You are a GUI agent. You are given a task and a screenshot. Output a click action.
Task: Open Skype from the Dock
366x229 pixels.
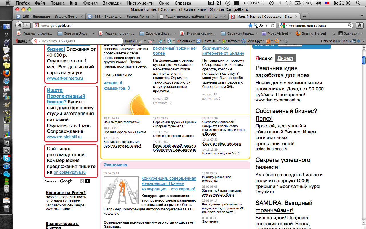click(x=6, y=158)
